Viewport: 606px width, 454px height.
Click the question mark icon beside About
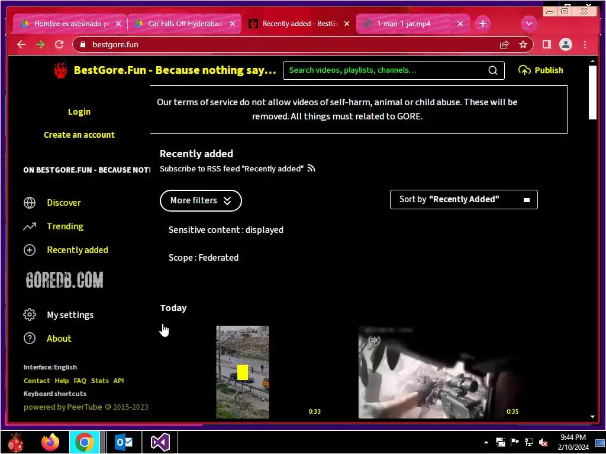pos(30,339)
